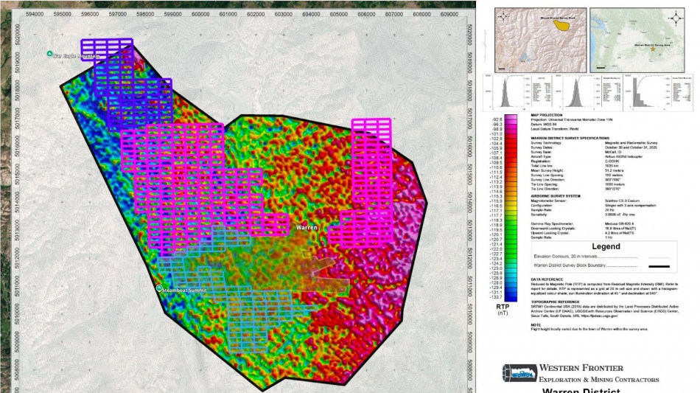Click the Western Frontier company logo
Image resolution: width=700 pixels, height=393 pixels.
point(519,372)
